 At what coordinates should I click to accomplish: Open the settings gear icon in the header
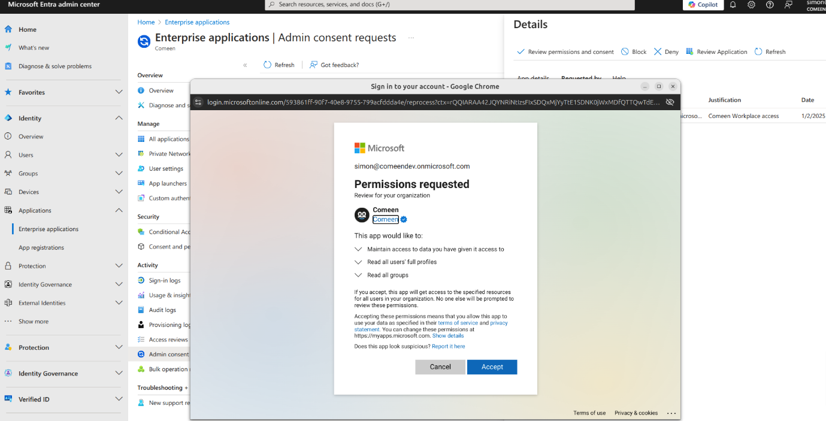751,5
